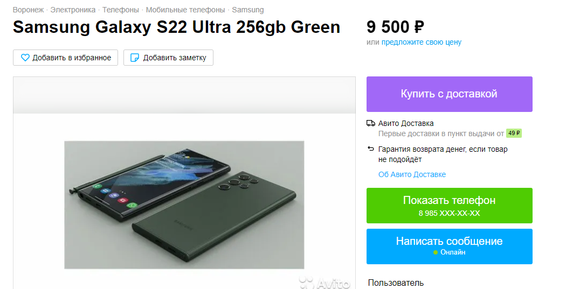This screenshot has width=573, height=289.
Task: Open the Воронеж breadcrumb
Action: click(28, 10)
